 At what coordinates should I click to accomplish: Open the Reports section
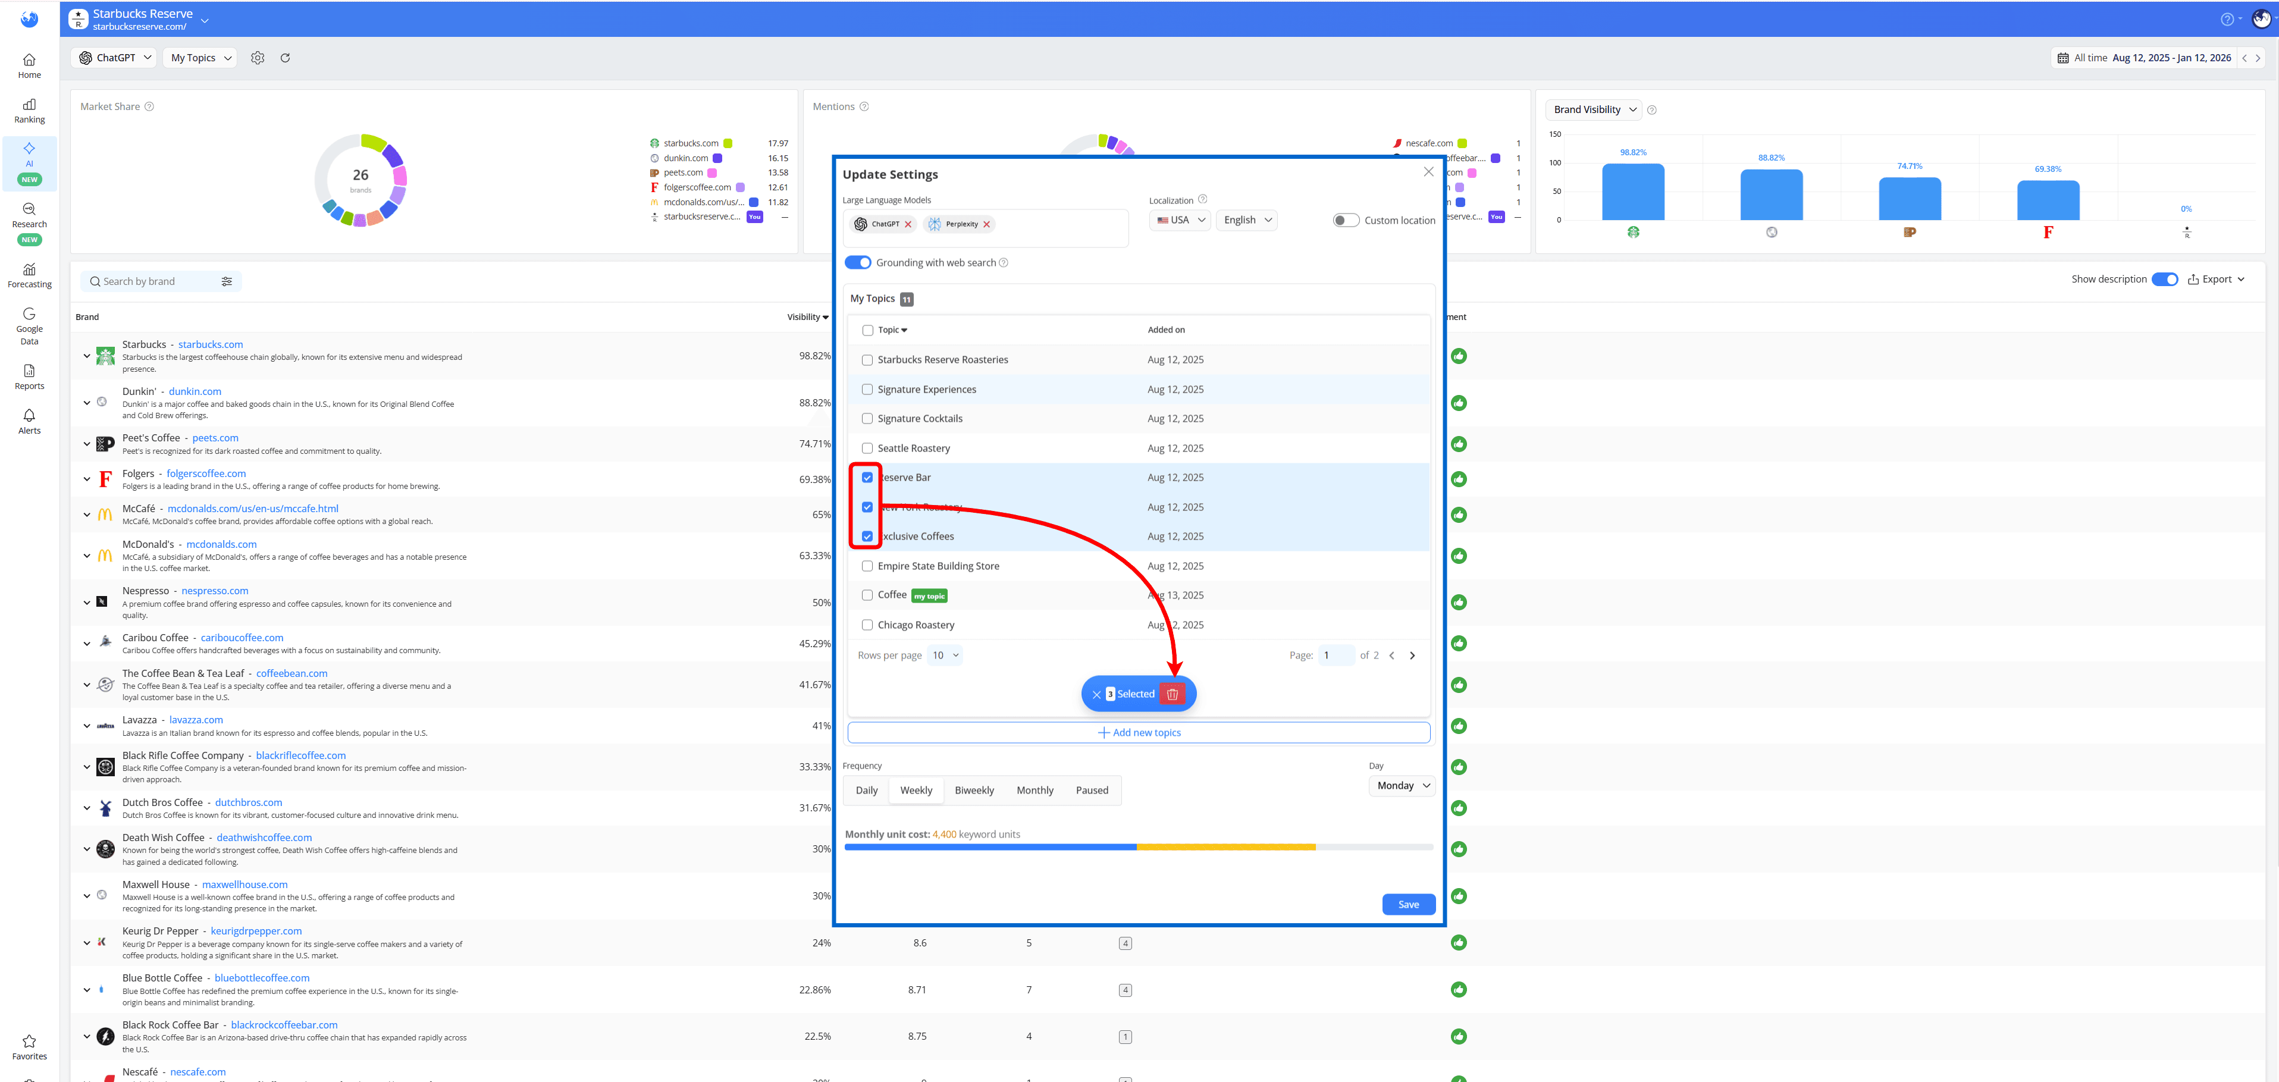29,376
